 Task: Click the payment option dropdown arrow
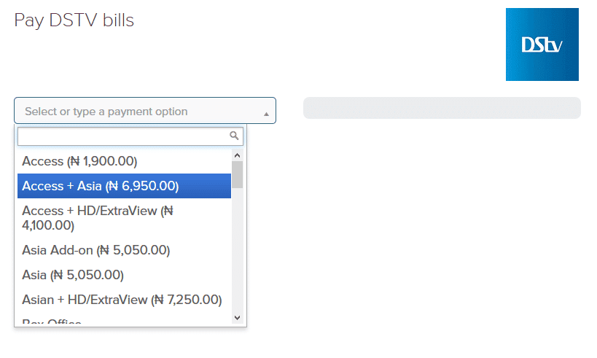tap(266, 114)
